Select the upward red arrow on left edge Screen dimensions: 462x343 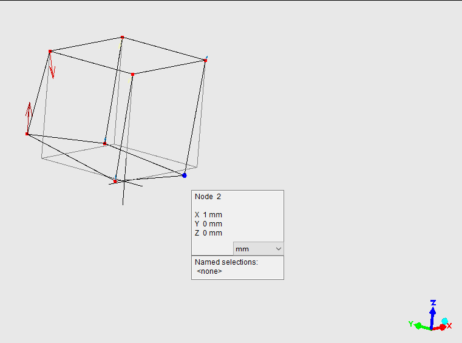[x=29, y=110]
